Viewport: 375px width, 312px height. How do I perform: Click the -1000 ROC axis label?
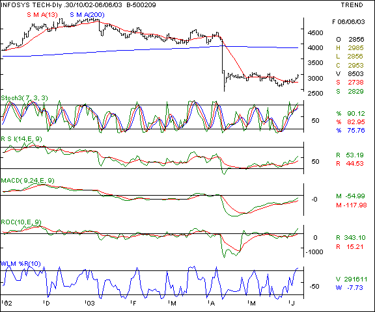tap(314, 252)
